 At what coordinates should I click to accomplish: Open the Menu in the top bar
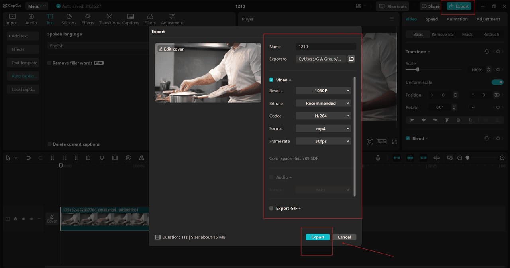36,6
